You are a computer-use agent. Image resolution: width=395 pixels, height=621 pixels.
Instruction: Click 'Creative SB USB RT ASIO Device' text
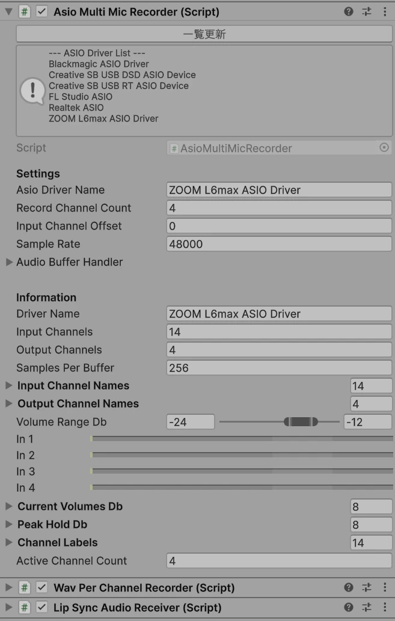tap(118, 85)
